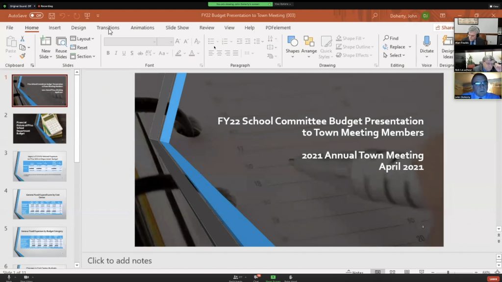The width and height of the screenshot is (502, 282).
Task: Click the Redo icon in the quick access toolbar
Action: coord(76,16)
